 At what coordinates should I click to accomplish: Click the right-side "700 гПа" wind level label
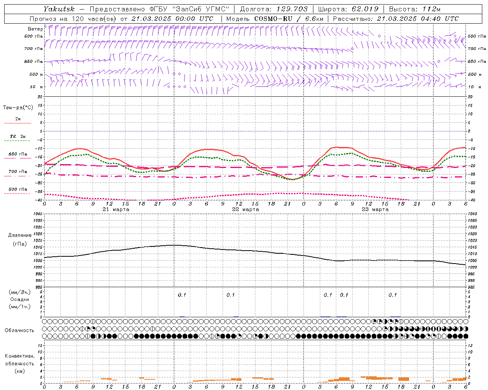click(x=477, y=49)
